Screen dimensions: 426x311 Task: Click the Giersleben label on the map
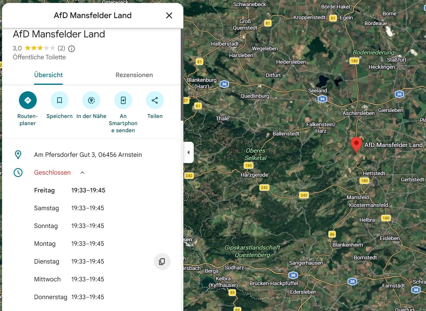click(391, 110)
